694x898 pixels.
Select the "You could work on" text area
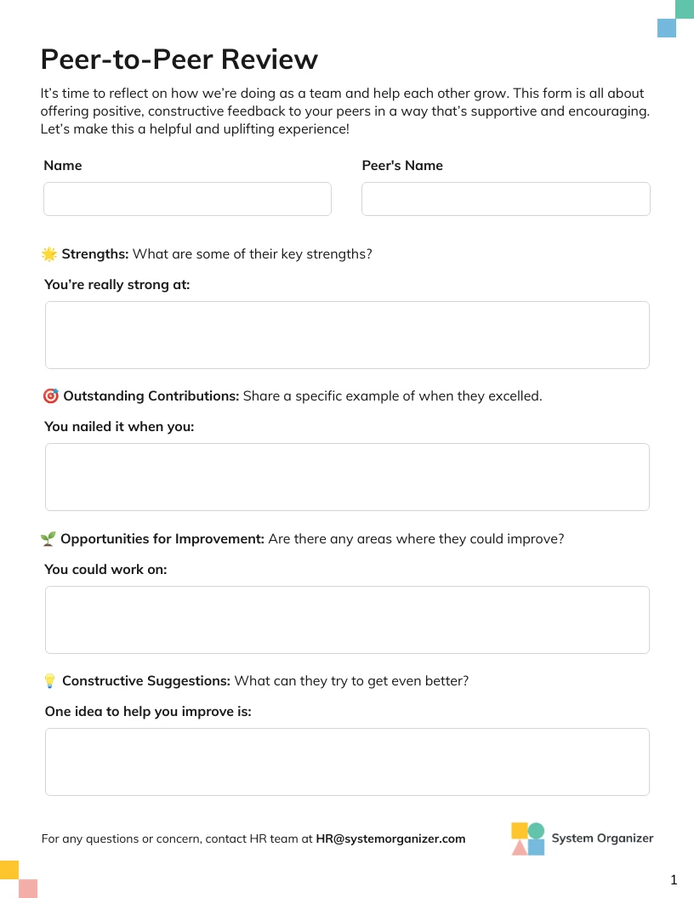(x=347, y=620)
